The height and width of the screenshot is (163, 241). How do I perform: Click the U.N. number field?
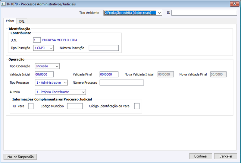point(37,40)
